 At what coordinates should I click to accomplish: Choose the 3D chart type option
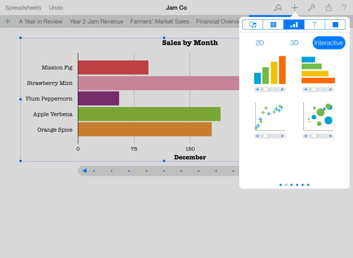294,43
